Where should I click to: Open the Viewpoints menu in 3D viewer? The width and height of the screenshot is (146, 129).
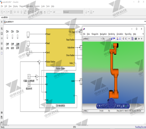[95, 34]
